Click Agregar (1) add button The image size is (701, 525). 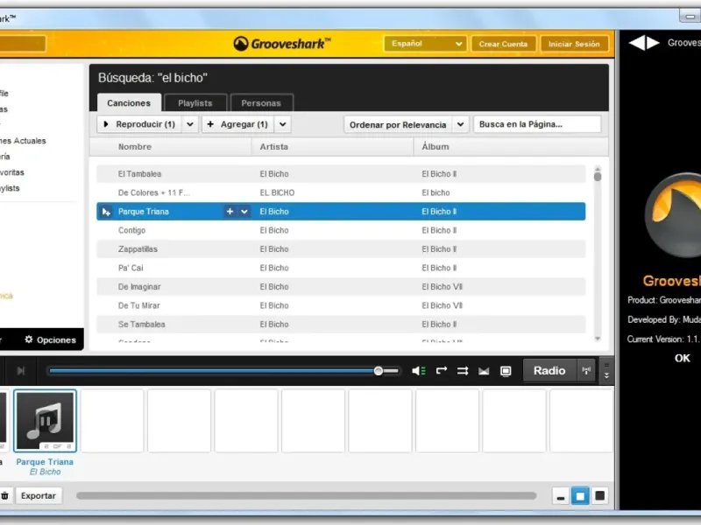pyautogui.click(x=238, y=124)
